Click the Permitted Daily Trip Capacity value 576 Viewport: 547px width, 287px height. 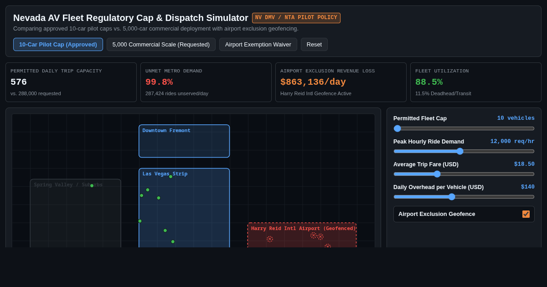[19, 82]
